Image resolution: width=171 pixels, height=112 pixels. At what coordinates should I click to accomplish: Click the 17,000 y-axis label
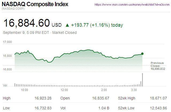click(x=7, y=42)
